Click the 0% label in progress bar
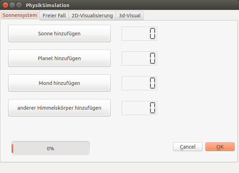239x173 pixels. click(x=50, y=149)
